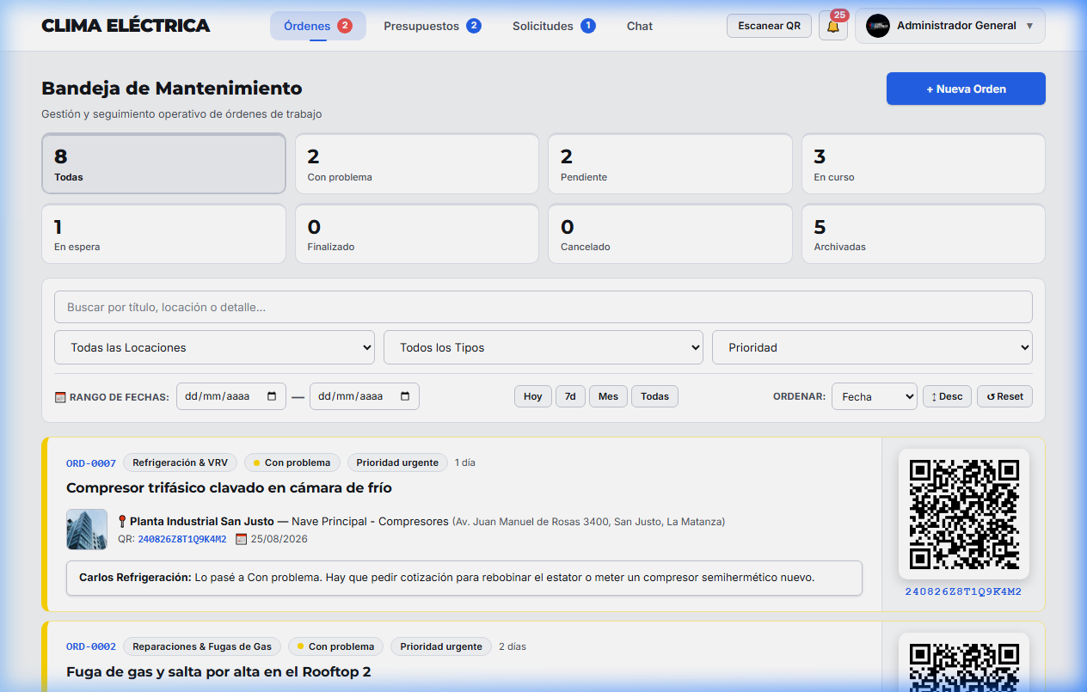Viewport: 1087px width, 692px height.
Task: Open the ORD-0007 order link
Action: [91, 462]
